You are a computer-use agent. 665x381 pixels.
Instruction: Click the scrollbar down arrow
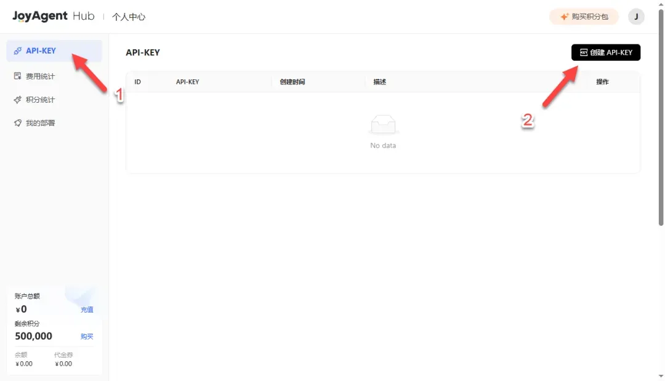point(661,376)
